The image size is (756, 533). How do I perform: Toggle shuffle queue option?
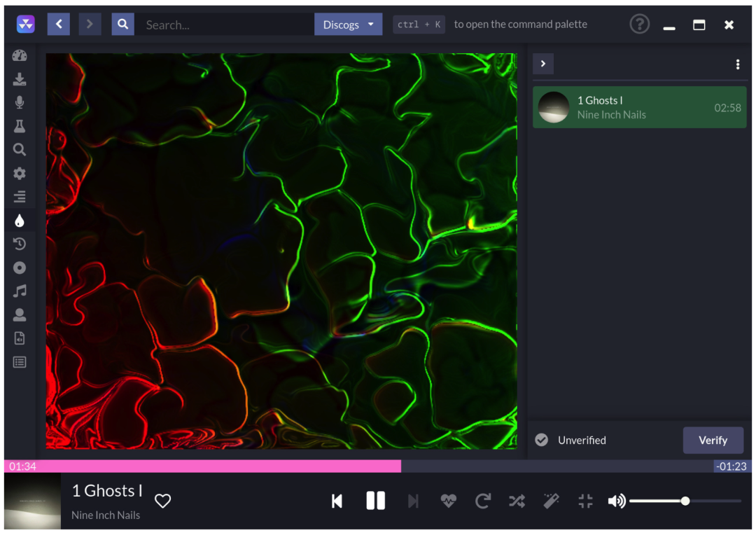(517, 501)
